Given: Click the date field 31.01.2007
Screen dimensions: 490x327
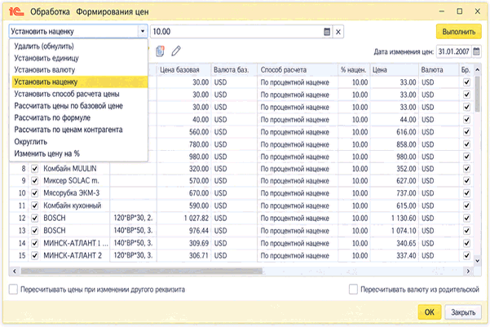Looking at the screenshot, I should click(454, 51).
